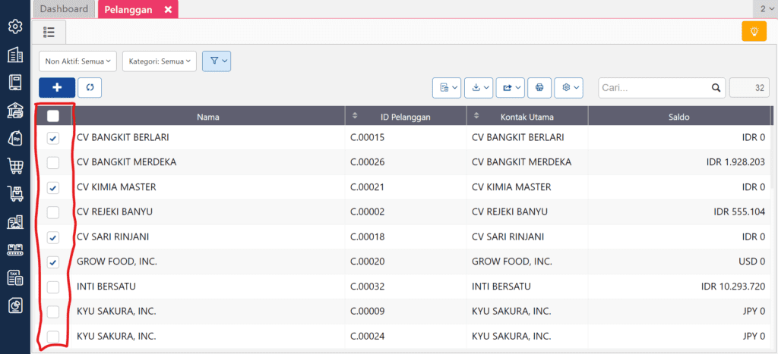Click the refresh icon button
Viewport: 778px width, 354px height.
tap(90, 88)
